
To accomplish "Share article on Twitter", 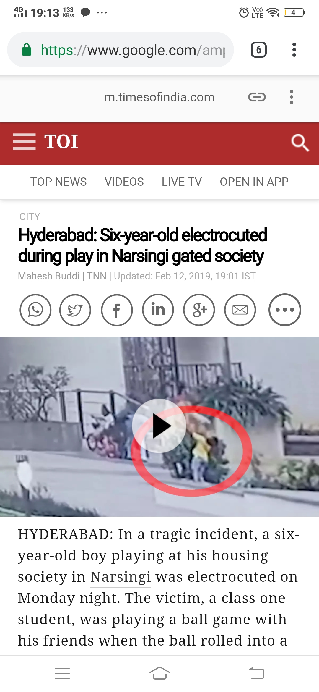I will tap(75, 310).
